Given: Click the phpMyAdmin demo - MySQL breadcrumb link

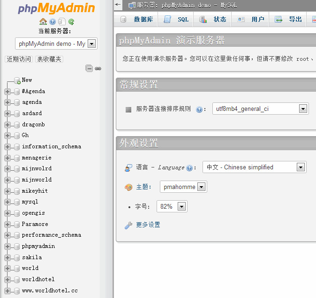Looking at the screenshot, I should 199,5.
